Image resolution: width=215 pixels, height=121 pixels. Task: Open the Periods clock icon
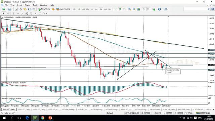pos(159,9)
